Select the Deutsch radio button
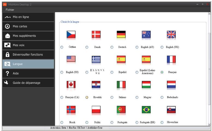The height and width of the screenshot is (131, 212). pos(112,47)
